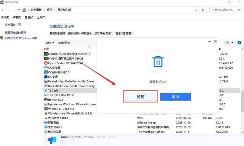This screenshot has width=244, height=146.
Task: Open the 文件(F) menu
Action: pos(5,17)
